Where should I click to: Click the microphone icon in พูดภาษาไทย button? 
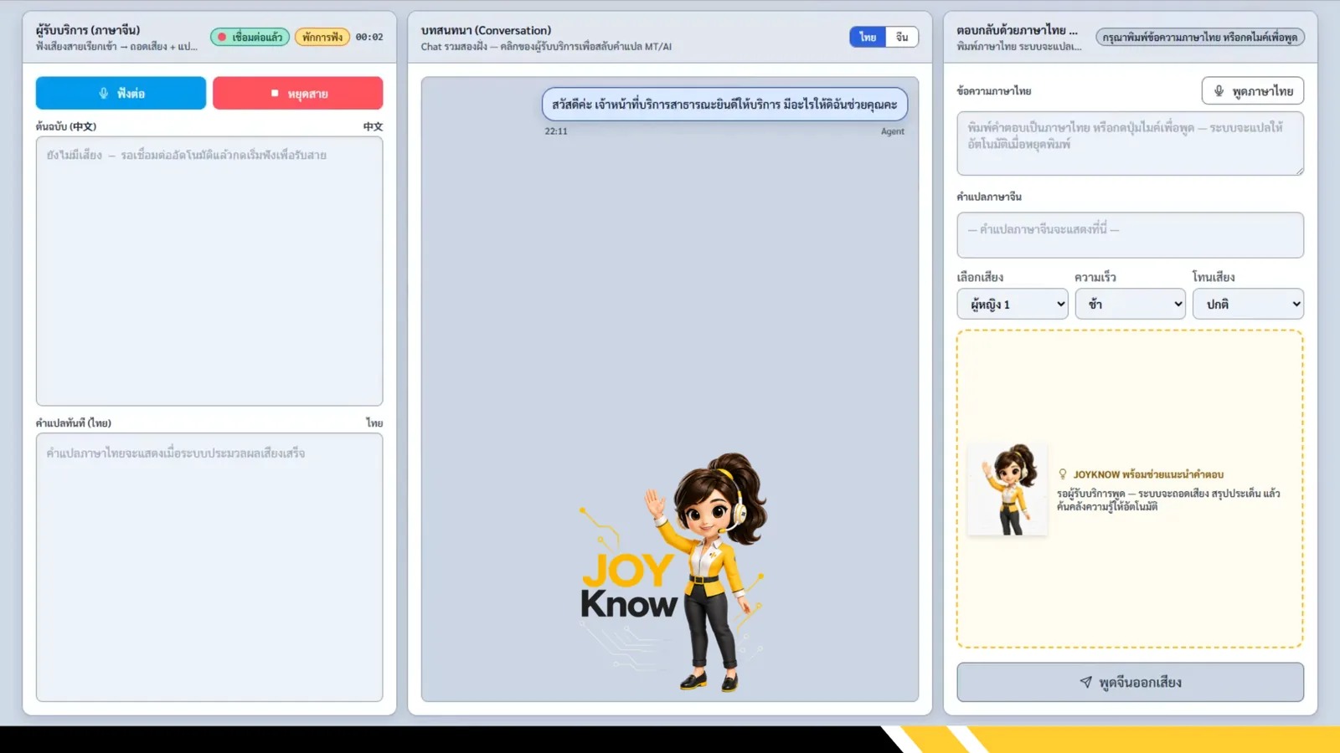click(1219, 90)
